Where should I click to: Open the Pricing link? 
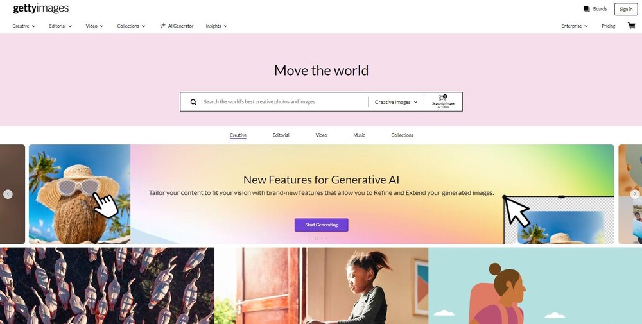click(x=609, y=26)
